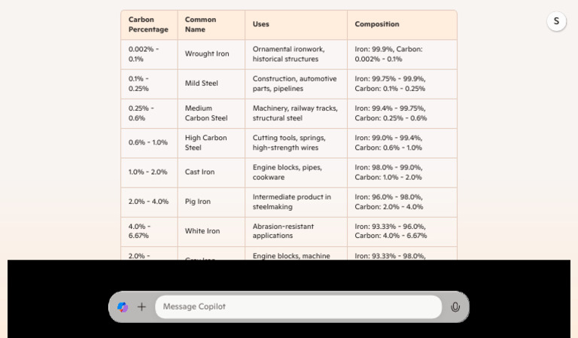Select the White Iron cell
578x338 pixels.
202,231
